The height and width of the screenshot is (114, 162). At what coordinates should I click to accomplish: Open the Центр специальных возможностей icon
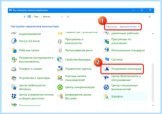pyautogui.click(x=106, y=87)
